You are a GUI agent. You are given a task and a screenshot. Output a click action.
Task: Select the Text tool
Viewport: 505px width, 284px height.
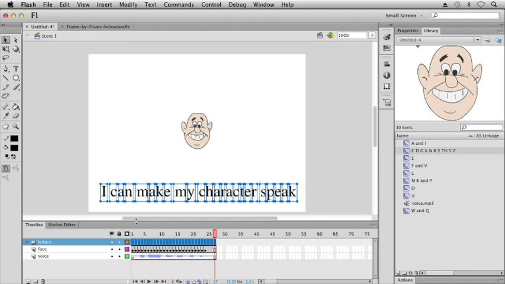coord(16,69)
